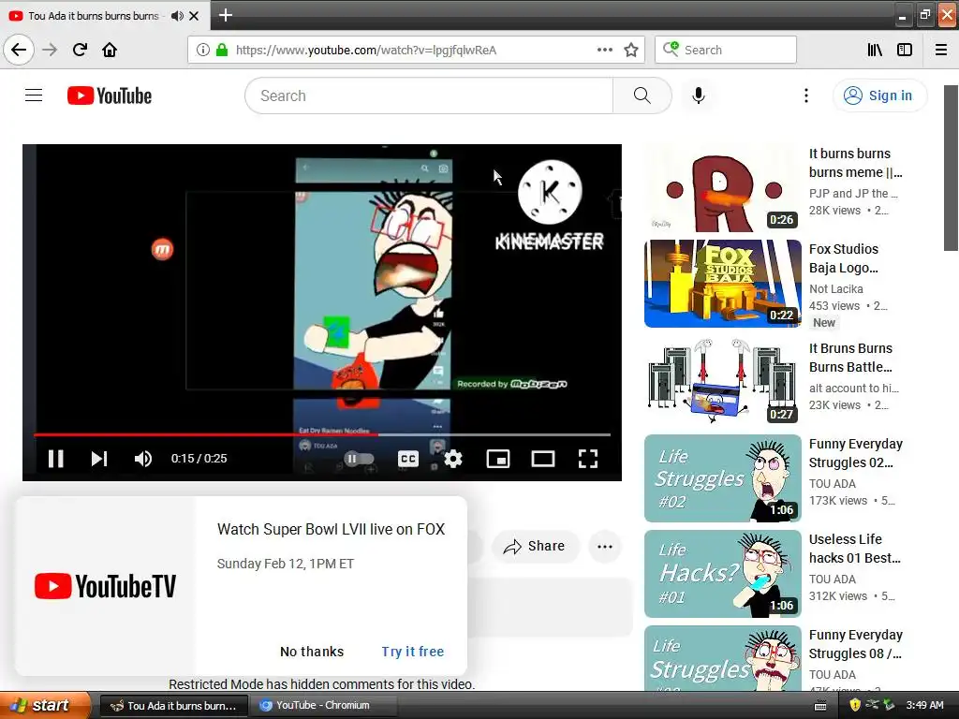
Task: Open the browser library icon
Action: pos(875,50)
